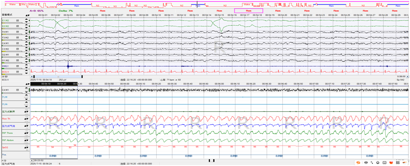The width and height of the screenshot is (410, 166).
Task: Toggle the upper-panel C4:M1 channel checkbox
Action: coord(17,43)
